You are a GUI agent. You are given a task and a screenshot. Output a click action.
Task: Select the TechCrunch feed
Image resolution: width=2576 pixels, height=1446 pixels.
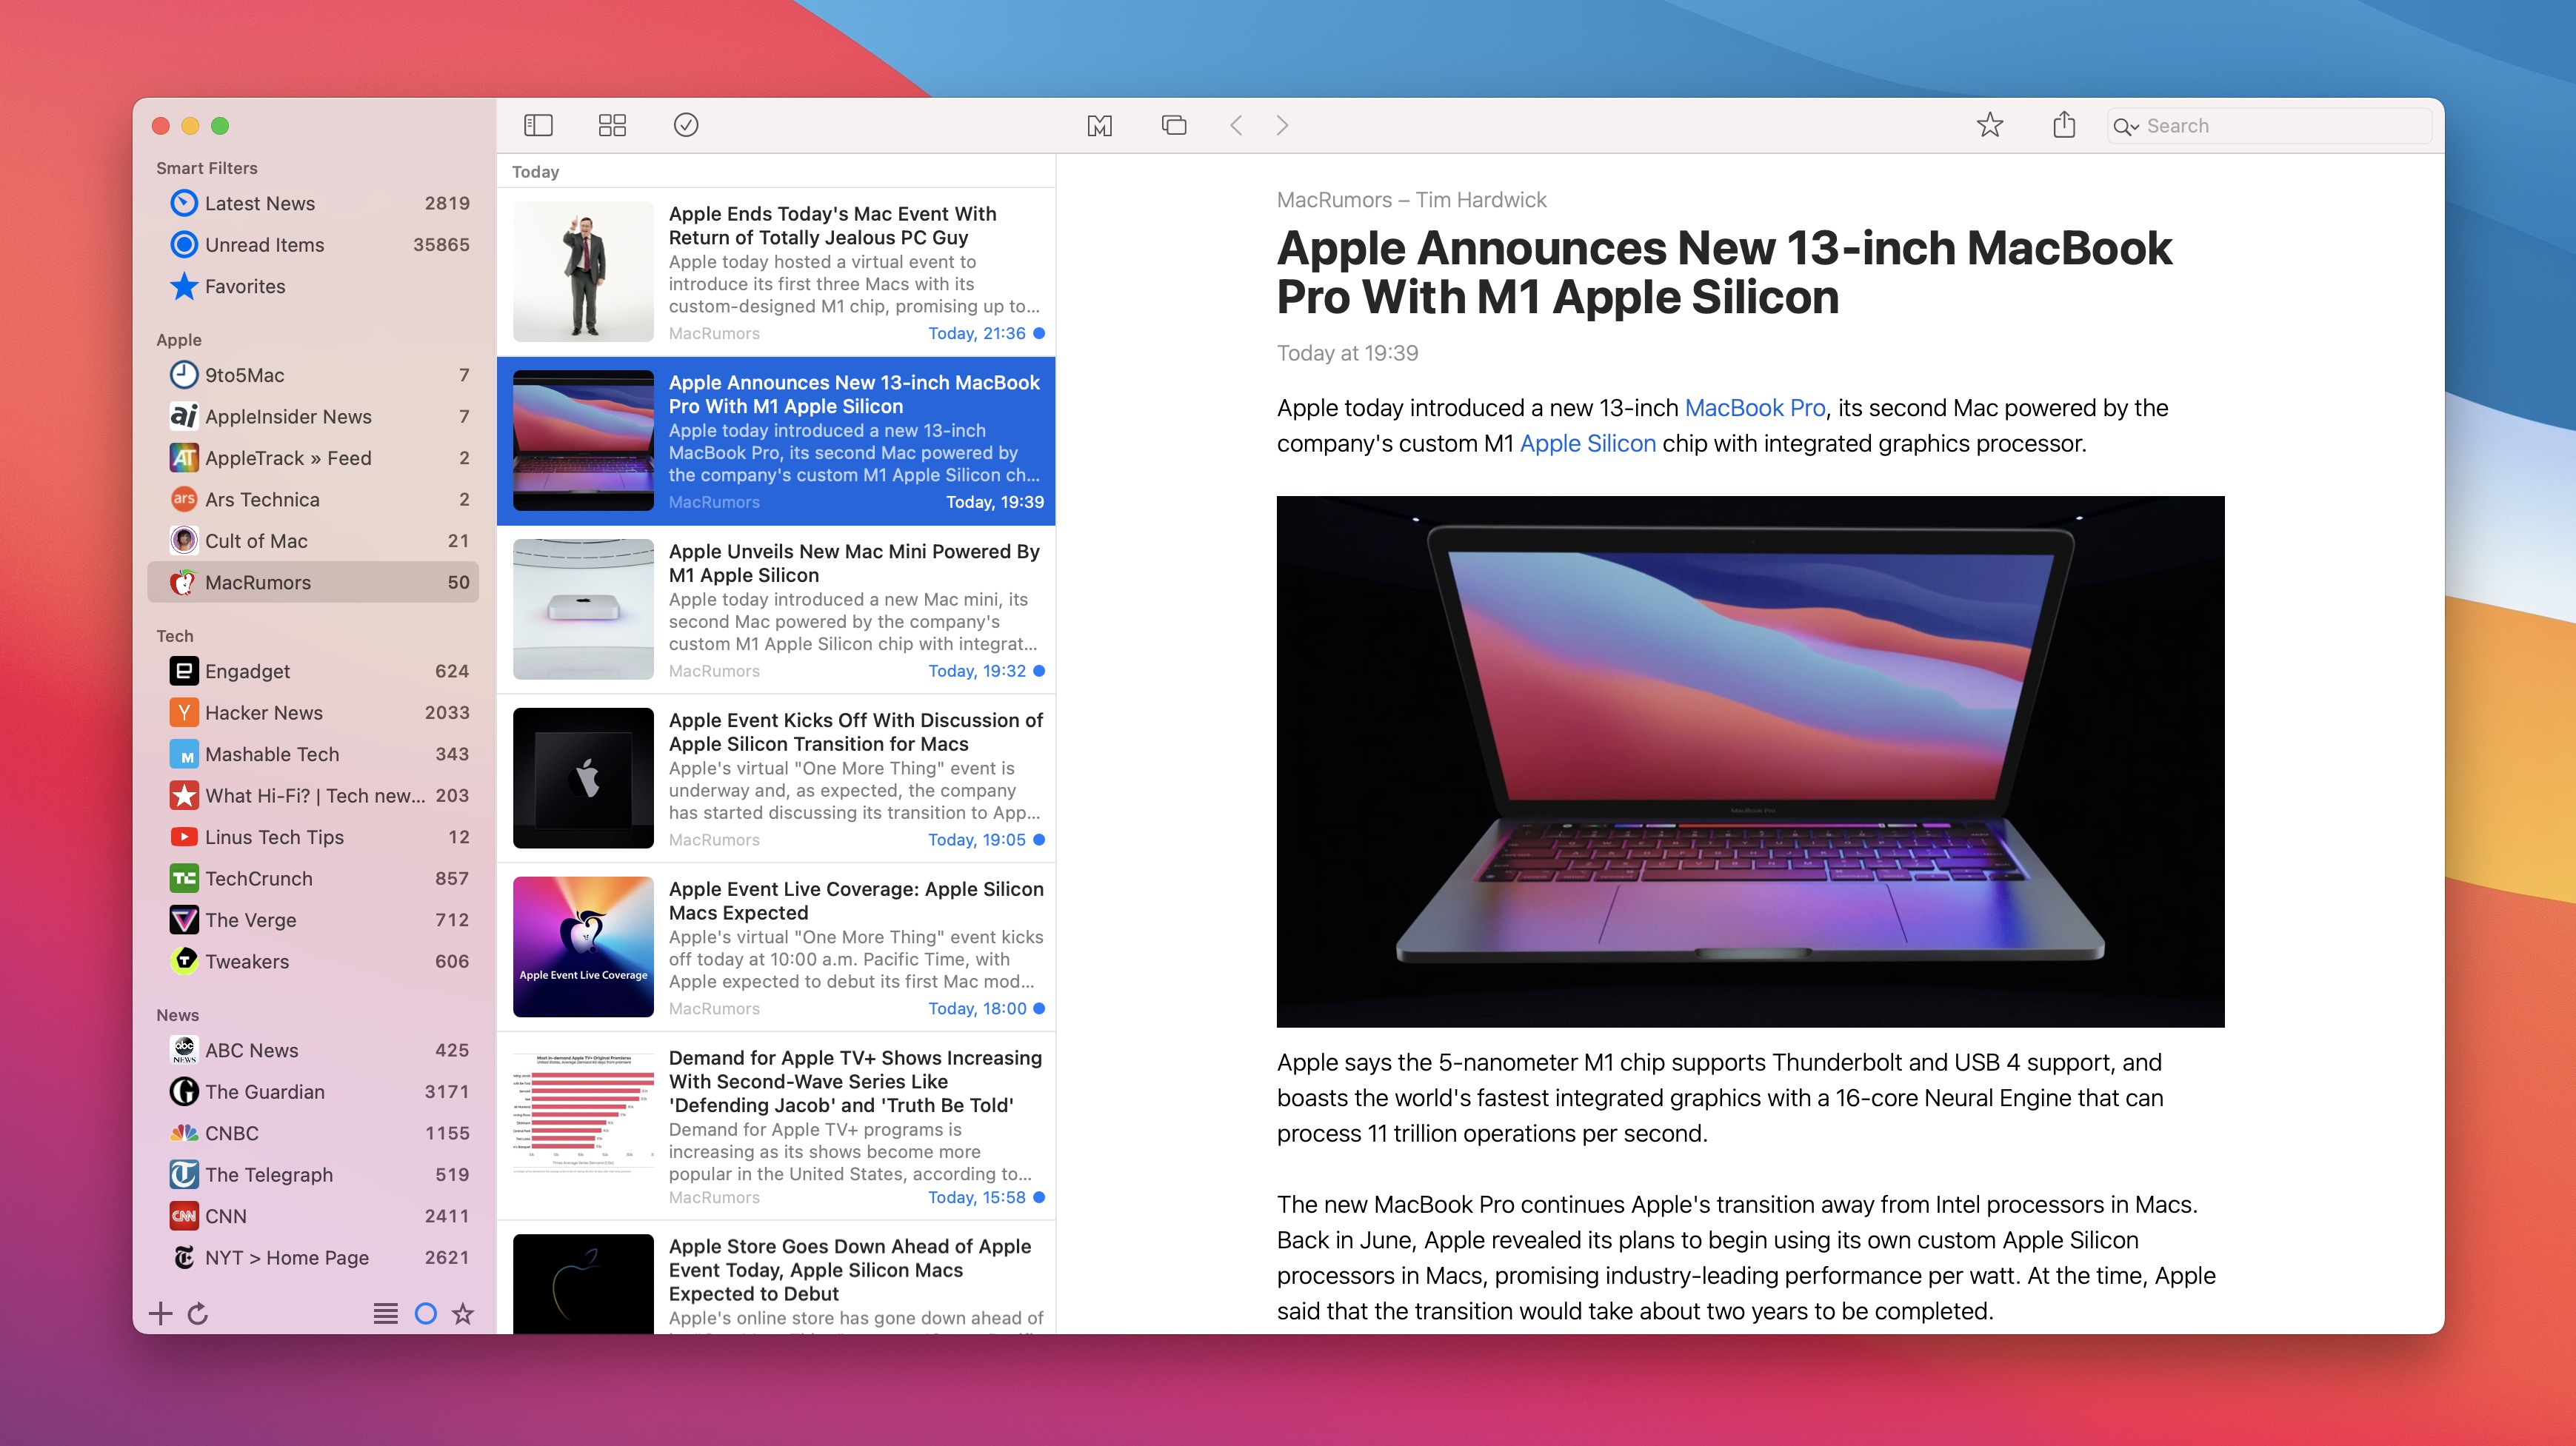313,880
